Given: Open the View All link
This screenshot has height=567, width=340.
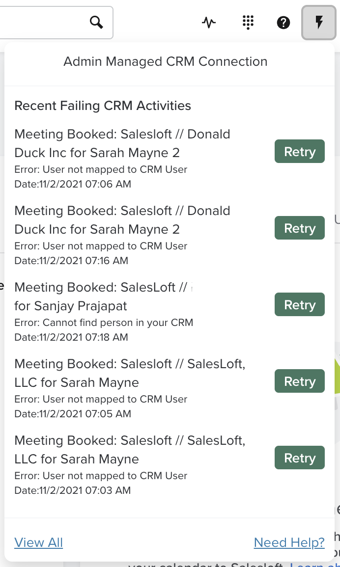Looking at the screenshot, I should coord(38,542).
